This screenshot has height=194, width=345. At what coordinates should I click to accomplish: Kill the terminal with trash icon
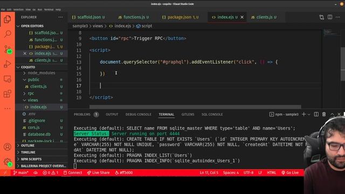click(x=324, y=114)
